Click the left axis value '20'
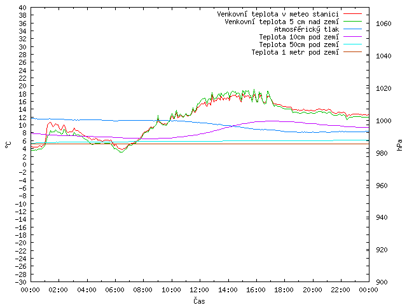 click(x=23, y=86)
